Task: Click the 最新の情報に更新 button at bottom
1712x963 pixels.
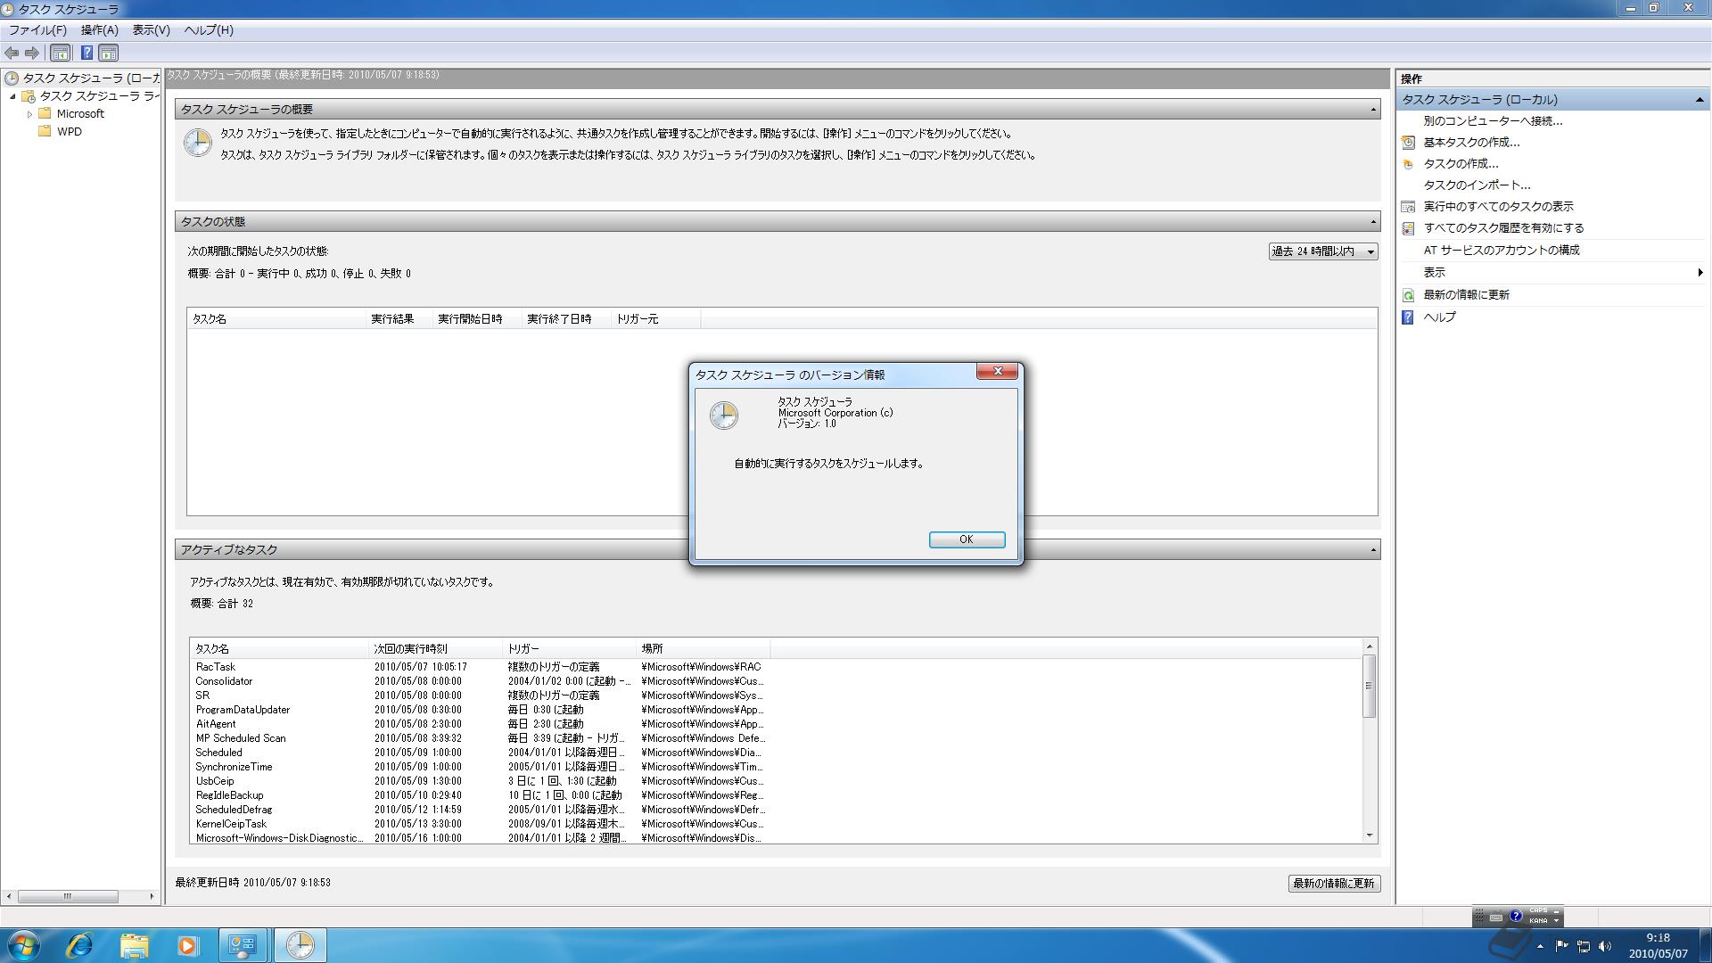Action: pyautogui.click(x=1334, y=884)
